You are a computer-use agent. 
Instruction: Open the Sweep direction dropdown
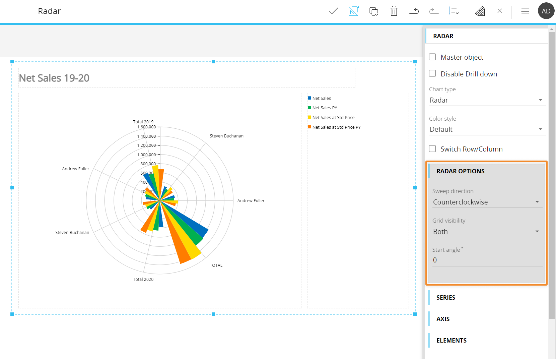click(x=487, y=202)
